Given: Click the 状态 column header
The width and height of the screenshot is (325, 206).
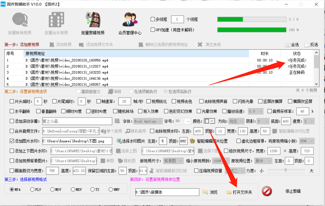Looking at the screenshot, I should [x=297, y=54].
